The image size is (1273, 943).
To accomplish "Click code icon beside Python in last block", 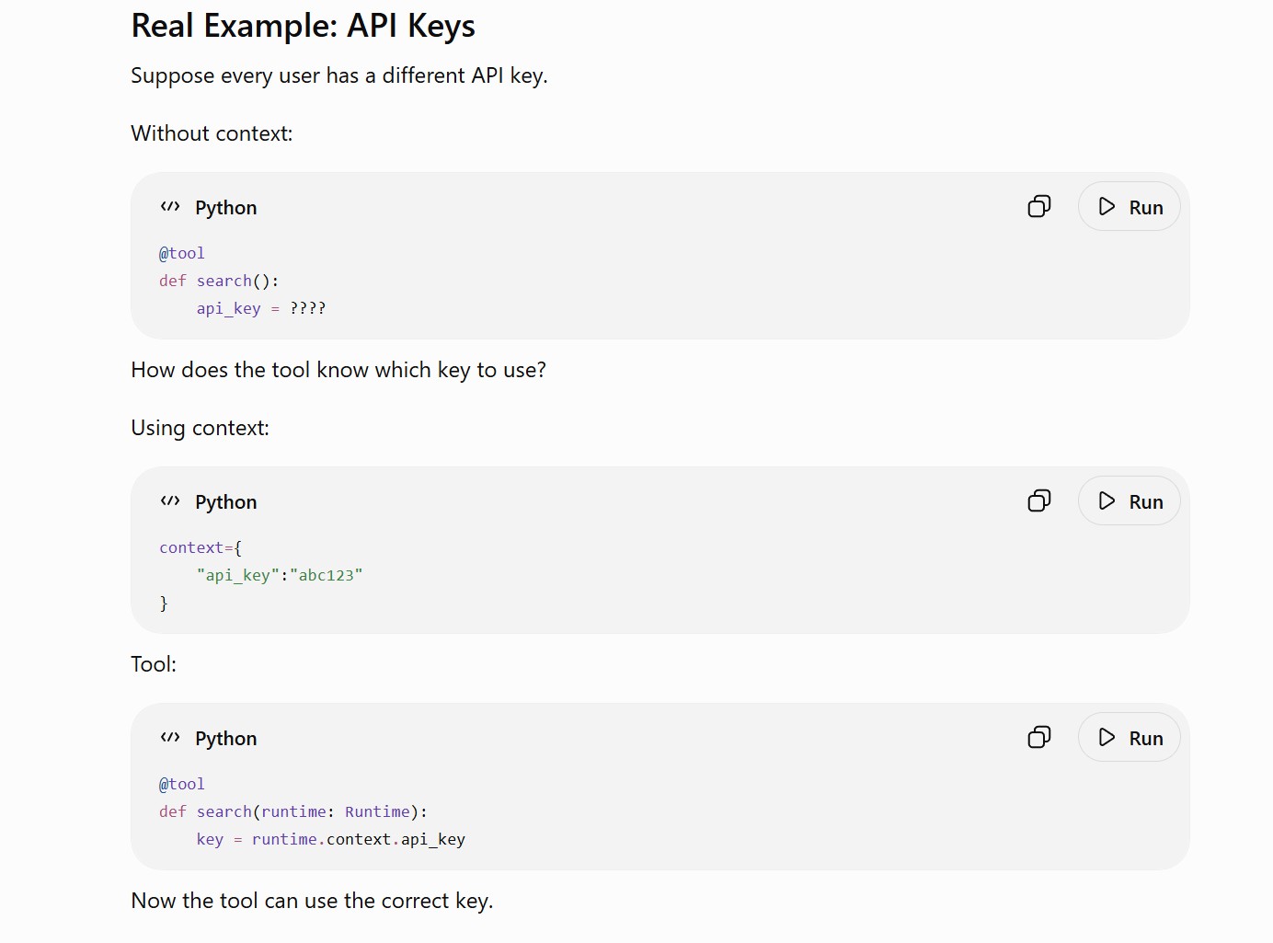I will pyautogui.click(x=170, y=737).
